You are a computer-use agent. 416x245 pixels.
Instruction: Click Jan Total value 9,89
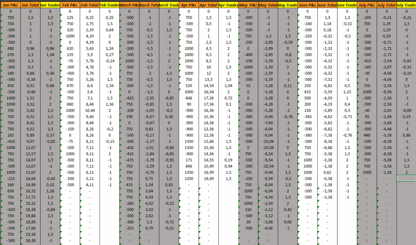point(30,135)
